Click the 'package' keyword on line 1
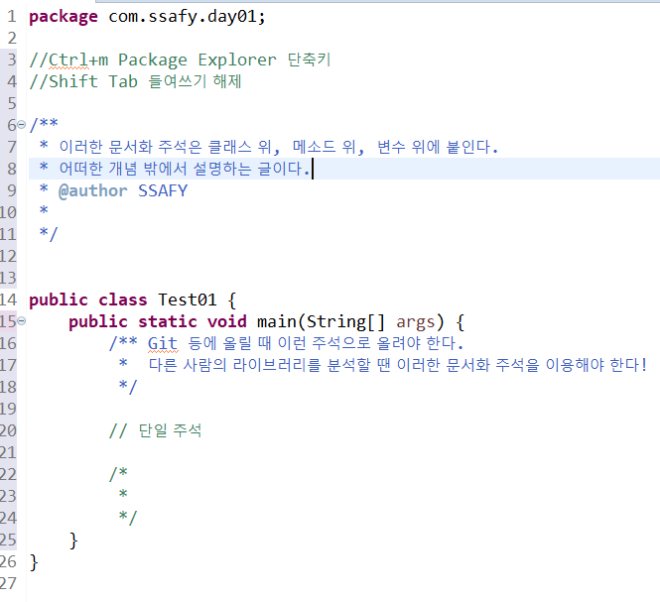 coord(64,17)
